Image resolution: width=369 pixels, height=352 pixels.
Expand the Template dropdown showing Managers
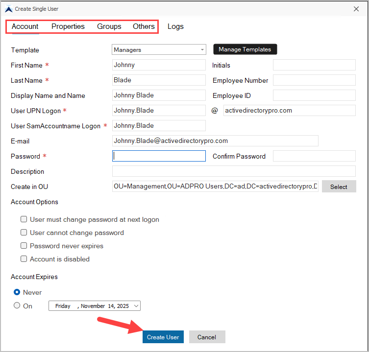[x=202, y=49]
